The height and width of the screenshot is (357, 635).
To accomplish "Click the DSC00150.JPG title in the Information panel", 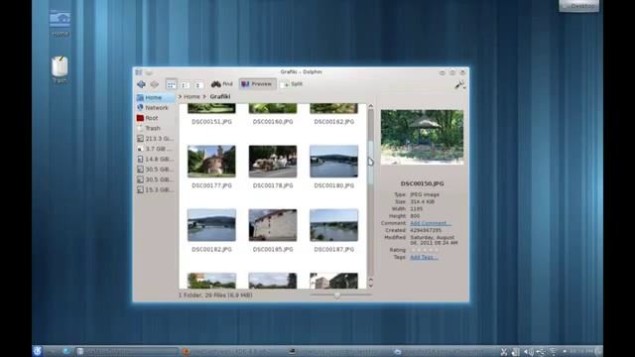I will pos(422,183).
